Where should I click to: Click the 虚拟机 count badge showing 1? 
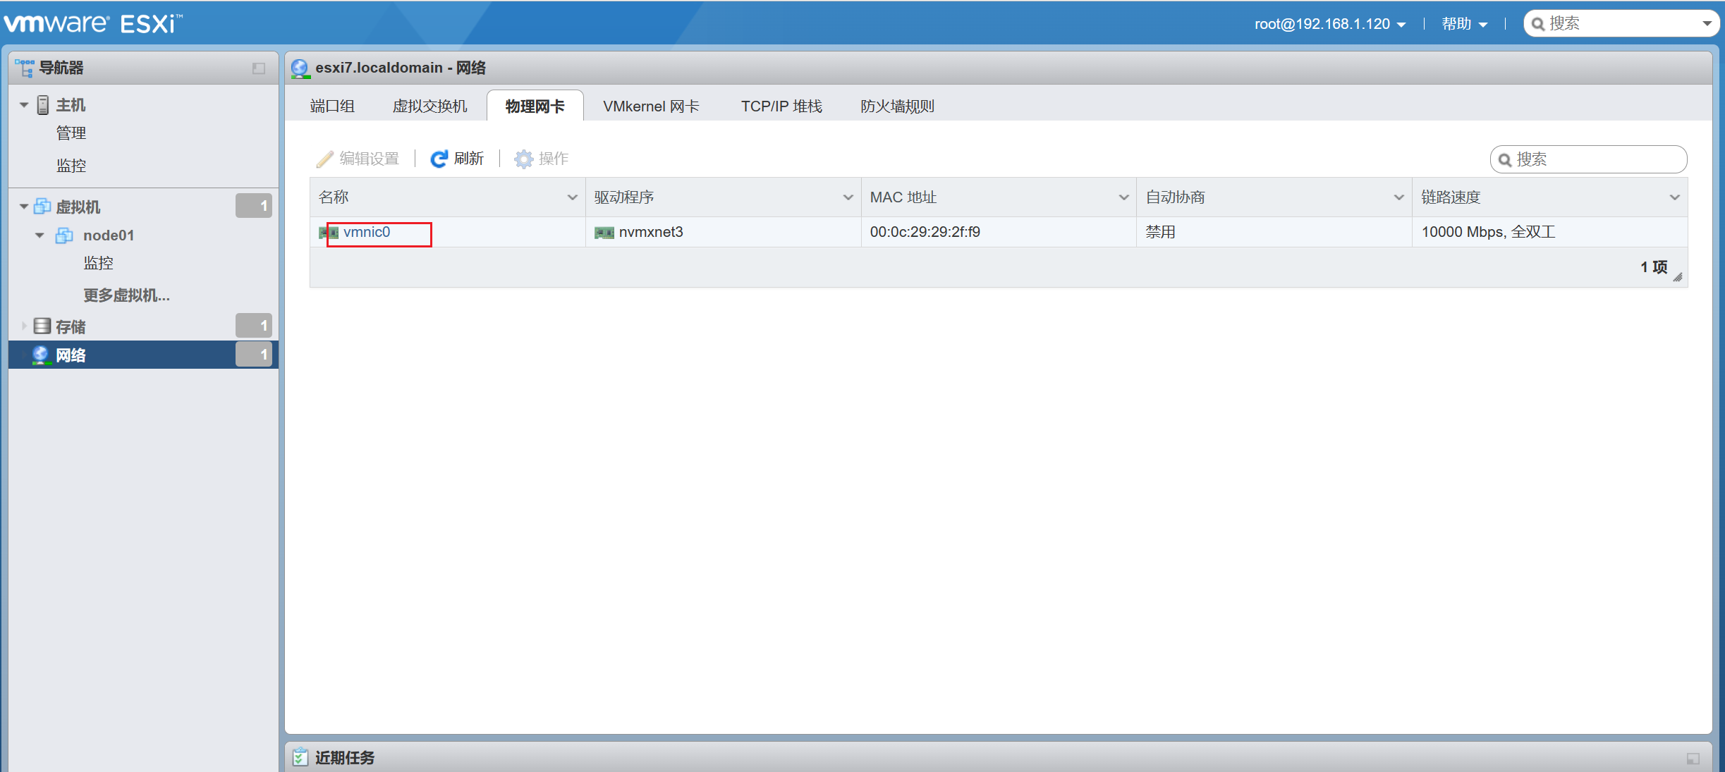pos(254,206)
